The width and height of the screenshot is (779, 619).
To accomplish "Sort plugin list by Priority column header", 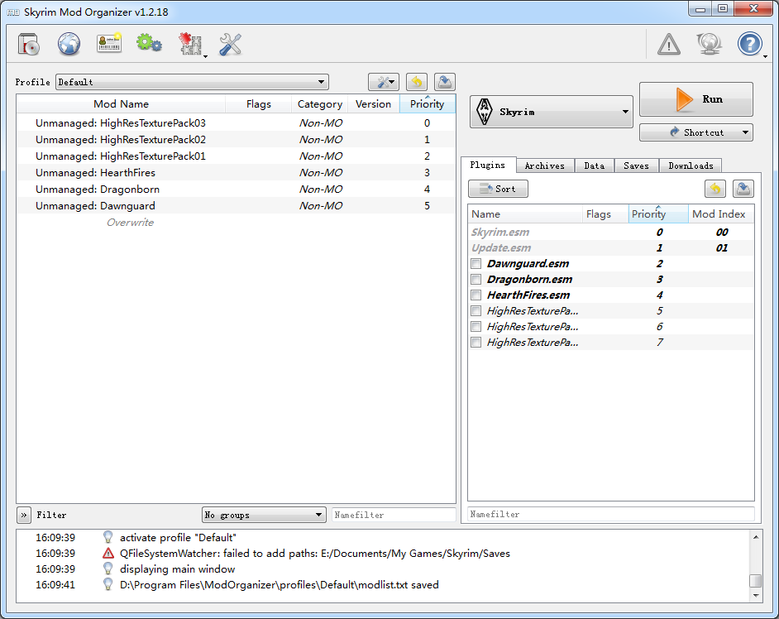I will (x=658, y=214).
